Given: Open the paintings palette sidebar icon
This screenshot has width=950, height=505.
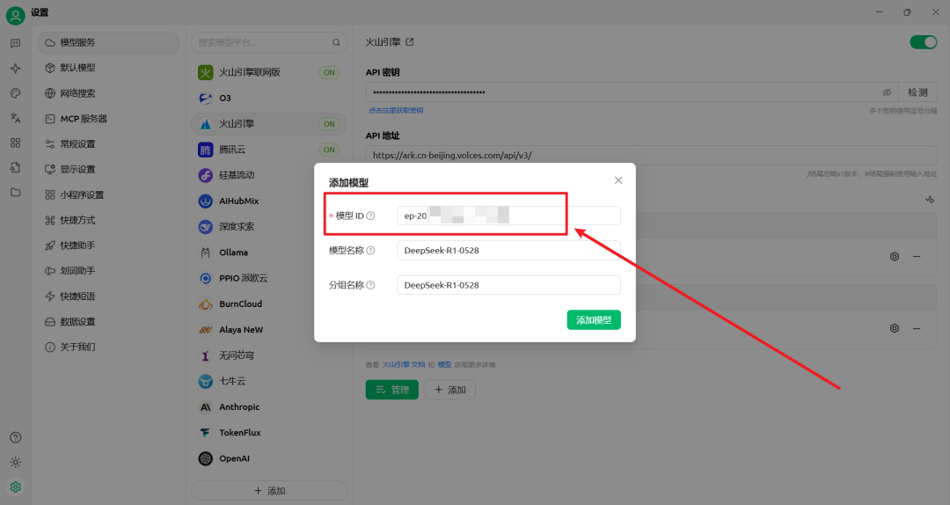Looking at the screenshot, I should point(15,93).
